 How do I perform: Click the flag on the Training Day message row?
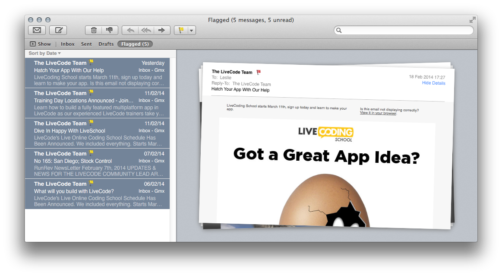[x=91, y=92]
